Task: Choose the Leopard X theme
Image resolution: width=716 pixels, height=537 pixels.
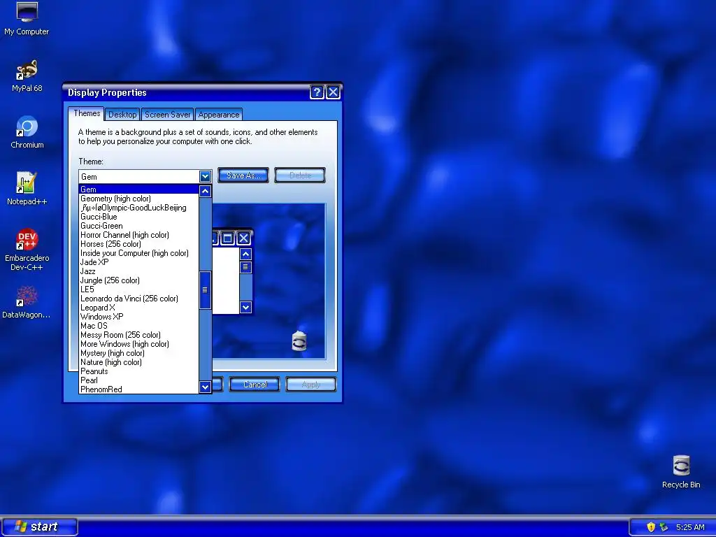Action: (x=139, y=308)
